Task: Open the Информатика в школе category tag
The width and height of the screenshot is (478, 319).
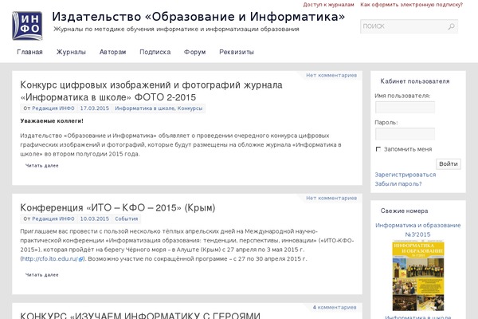Action: pyautogui.click(x=144, y=108)
